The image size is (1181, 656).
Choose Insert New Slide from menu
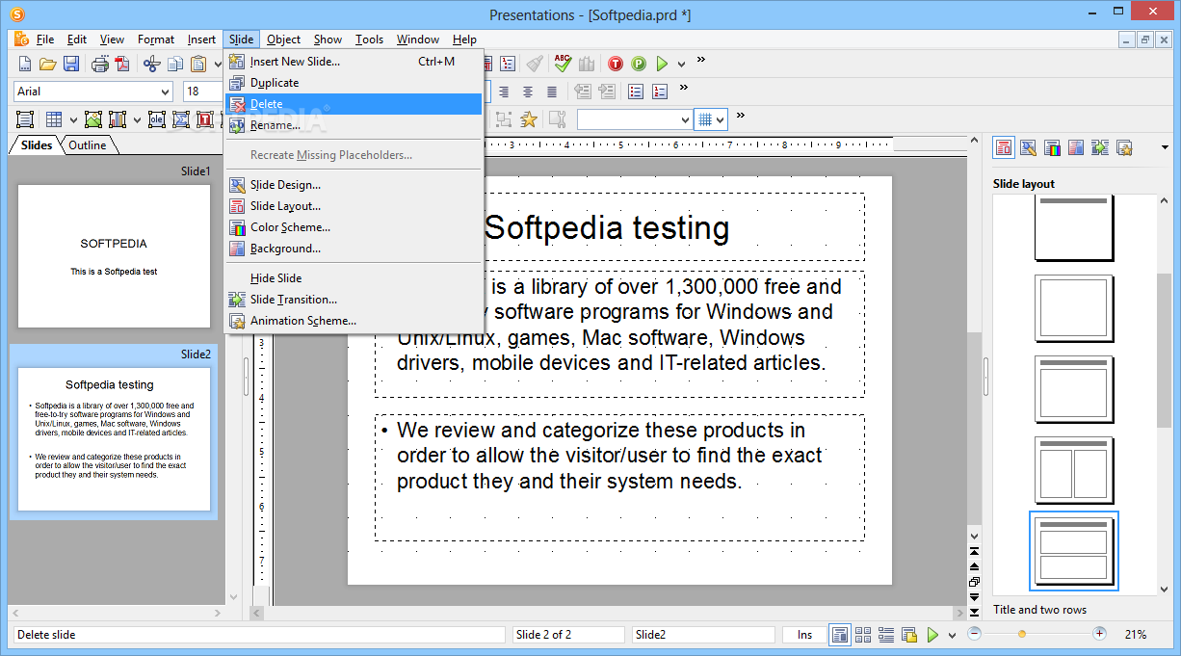354,62
